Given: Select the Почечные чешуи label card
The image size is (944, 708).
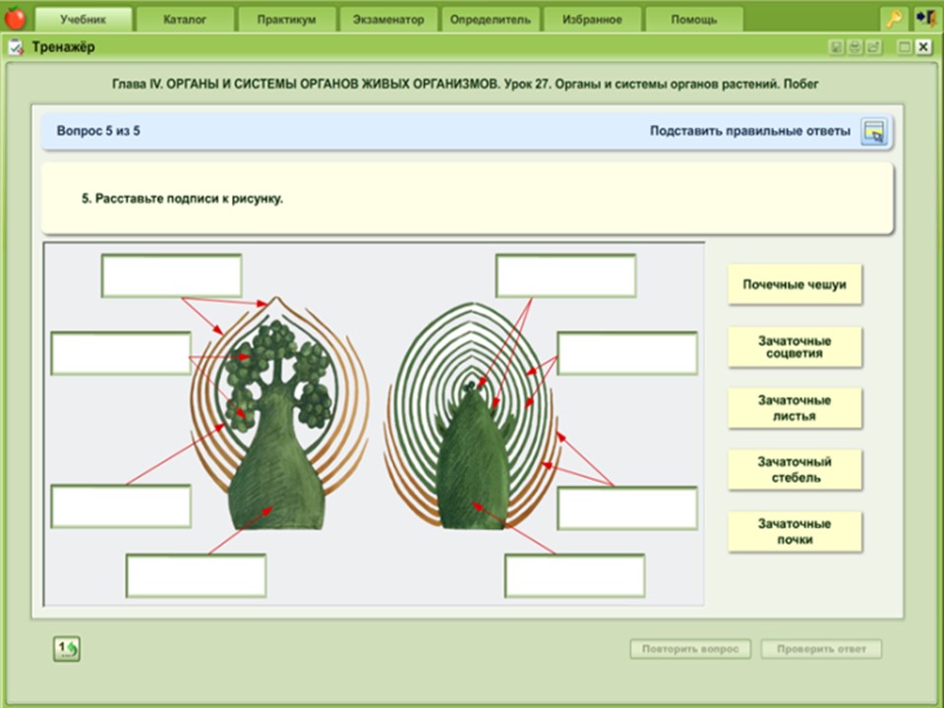Looking at the screenshot, I should coord(795,285).
